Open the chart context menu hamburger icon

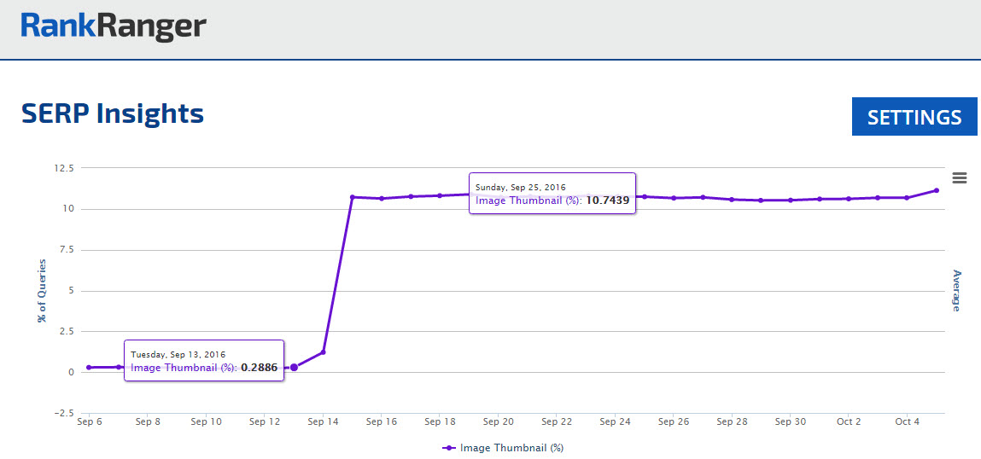click(959, 177)
